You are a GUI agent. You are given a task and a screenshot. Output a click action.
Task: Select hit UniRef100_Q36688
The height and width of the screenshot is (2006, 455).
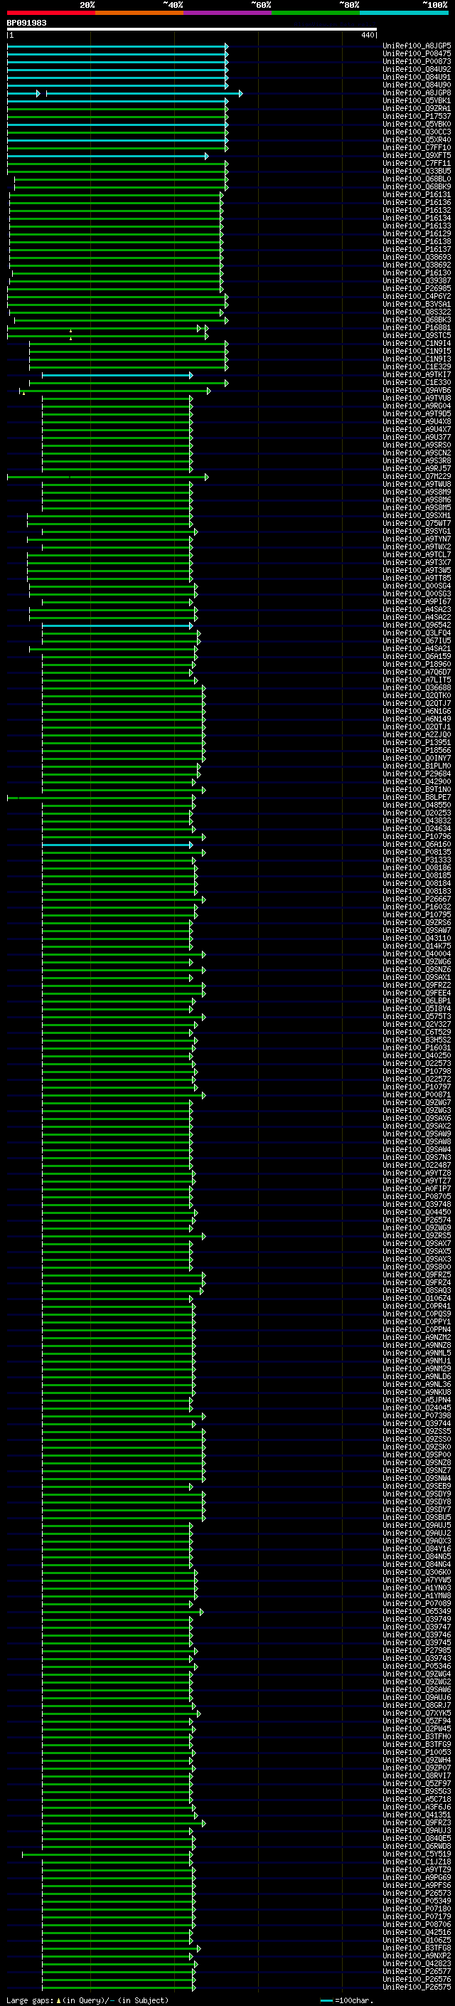point(417,687)
